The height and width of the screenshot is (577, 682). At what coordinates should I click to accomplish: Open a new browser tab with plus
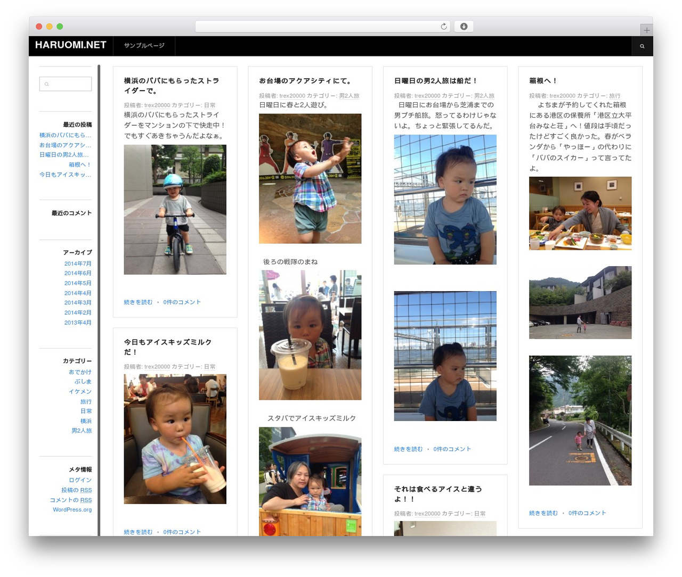[646, 30]
